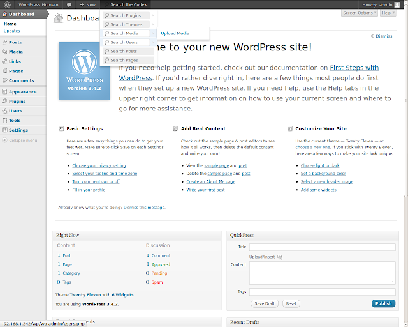Click the Links chain icon in sidebar

(x=4, y=61)
